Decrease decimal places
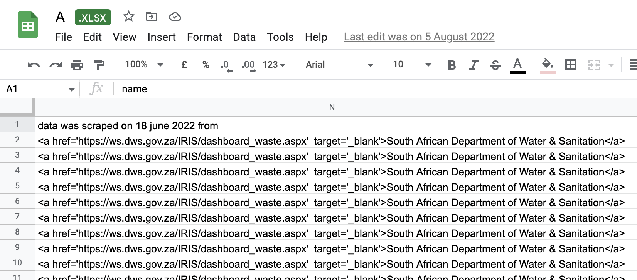This screenshot has width=637, height=280. tap(227, 65)
